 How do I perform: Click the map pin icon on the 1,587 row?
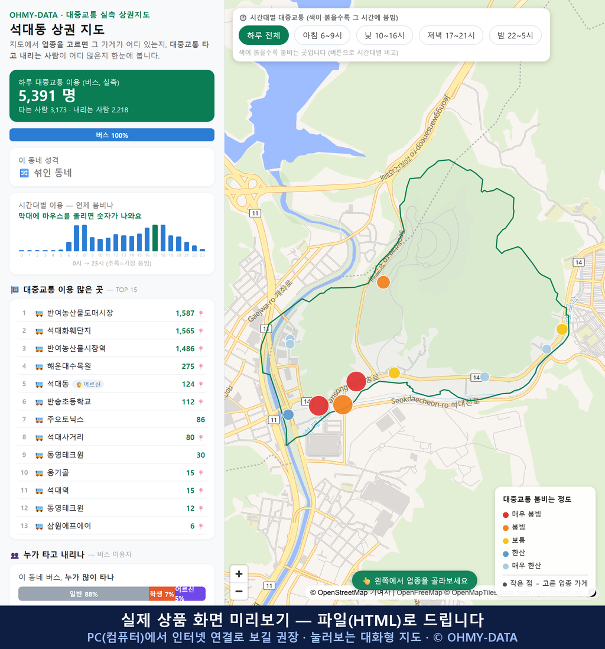click(201, 313)
